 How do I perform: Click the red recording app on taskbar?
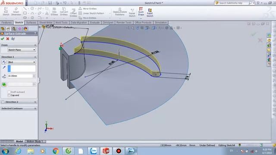[119, 151]
